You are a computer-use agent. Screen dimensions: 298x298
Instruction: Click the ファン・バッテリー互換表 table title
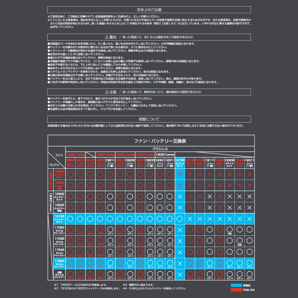[160, 141]
